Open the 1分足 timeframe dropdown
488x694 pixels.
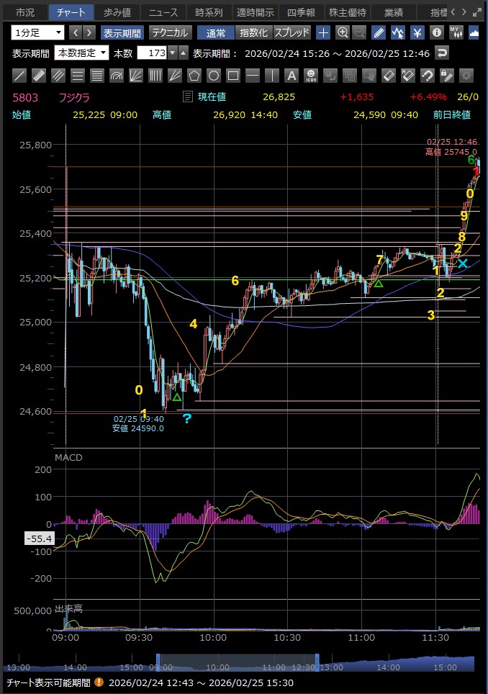click(x=37, y=32)
